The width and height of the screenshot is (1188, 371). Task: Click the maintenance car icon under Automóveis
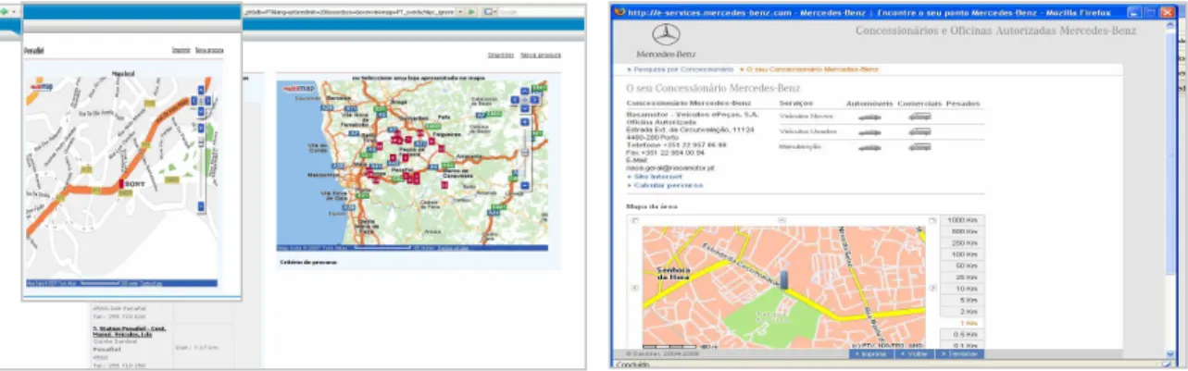pyautogui.click(x=869, y=147)
